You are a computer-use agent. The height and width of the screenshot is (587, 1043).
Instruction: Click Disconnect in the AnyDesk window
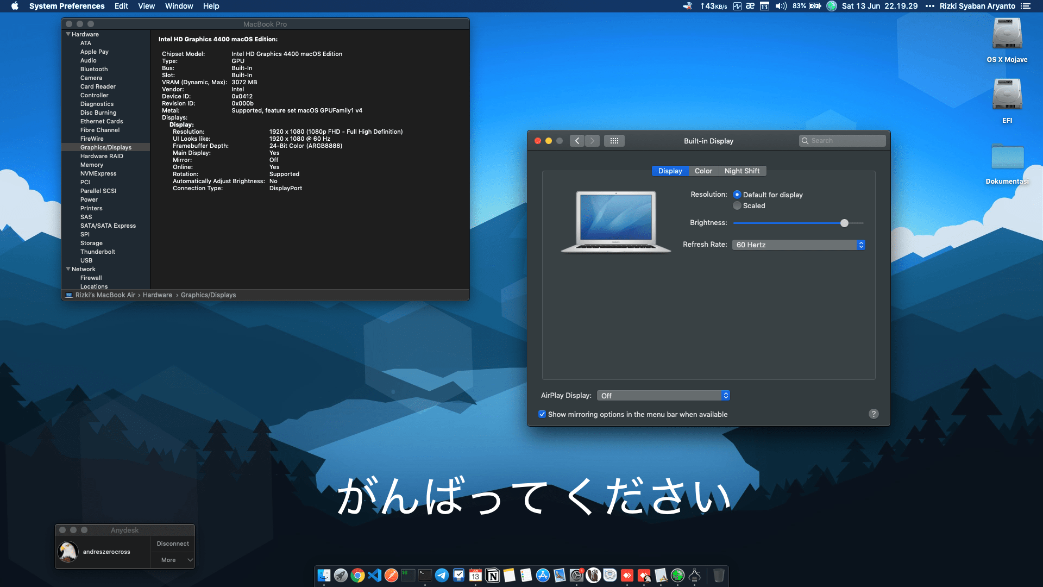tap(173, 544)
